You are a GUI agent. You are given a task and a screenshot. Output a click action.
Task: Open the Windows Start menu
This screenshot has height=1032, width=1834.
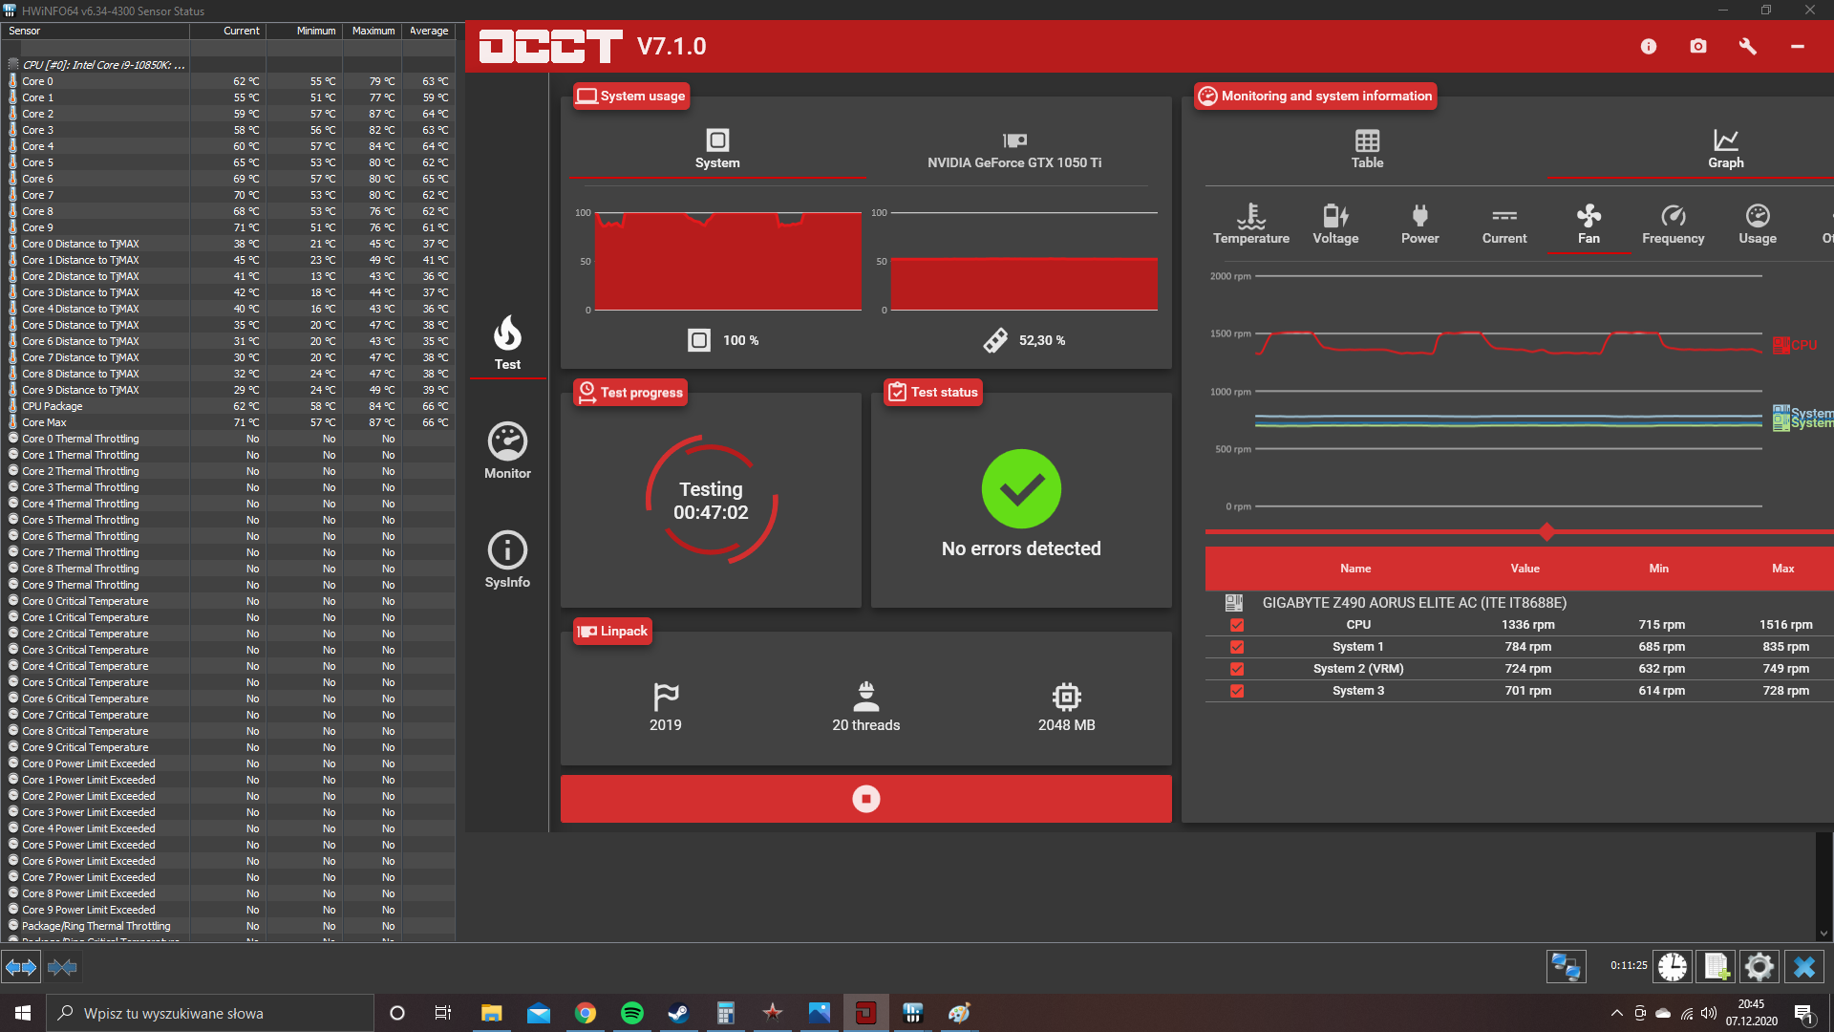click(23, 1013)
